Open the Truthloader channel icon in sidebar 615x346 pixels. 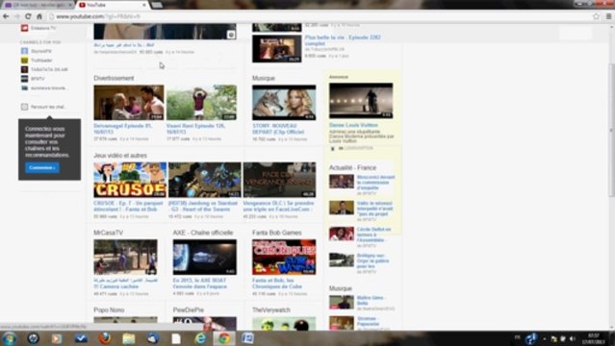(x=24, y=60)
